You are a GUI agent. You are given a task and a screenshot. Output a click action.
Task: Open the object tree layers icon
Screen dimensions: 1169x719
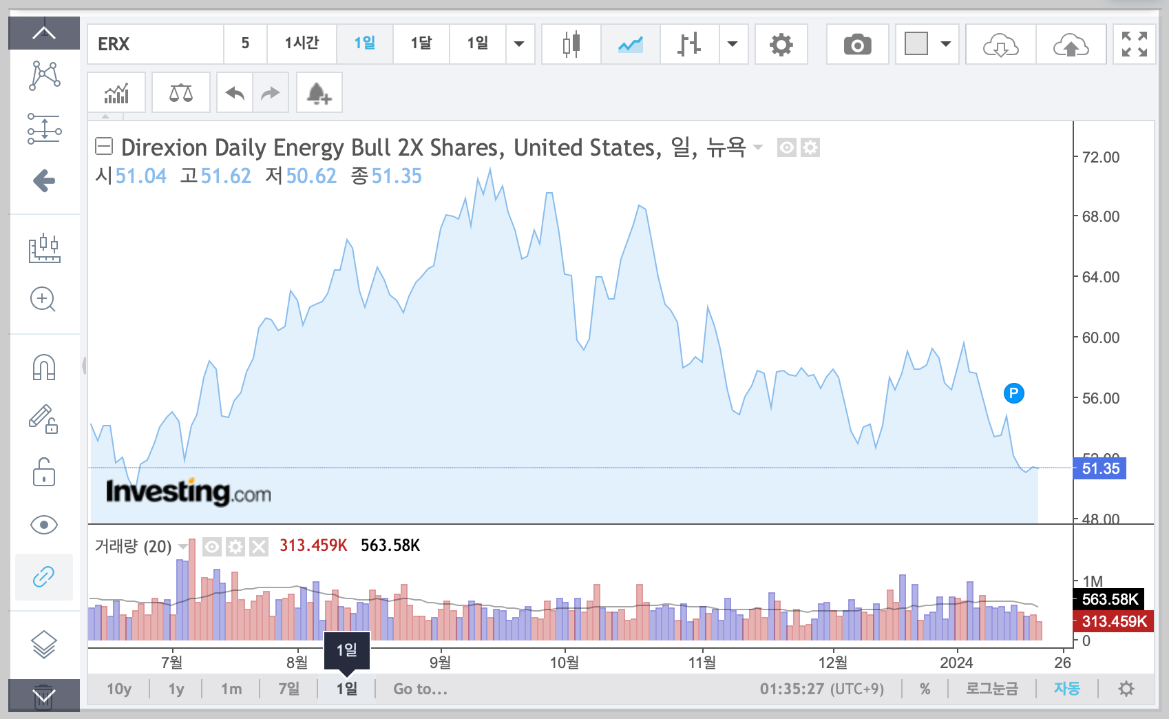pos(44,645)
